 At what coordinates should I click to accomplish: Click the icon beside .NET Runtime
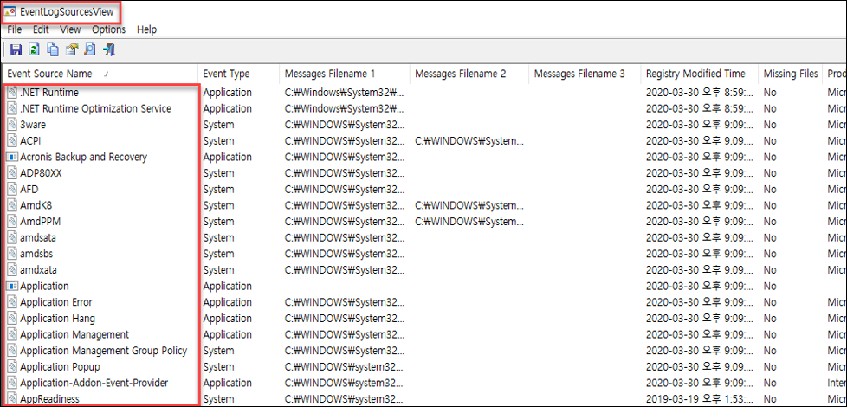pos(12,93)
